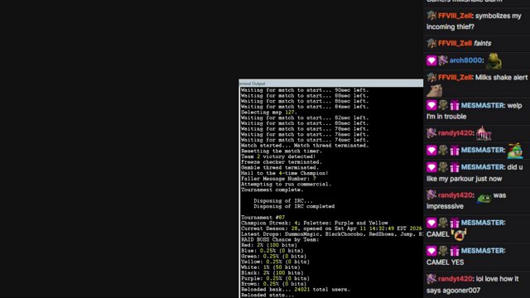Screen dimensions: 530x298
Task: Select the MESMASTER name on the parkour message
Action: tap(482, 167)
